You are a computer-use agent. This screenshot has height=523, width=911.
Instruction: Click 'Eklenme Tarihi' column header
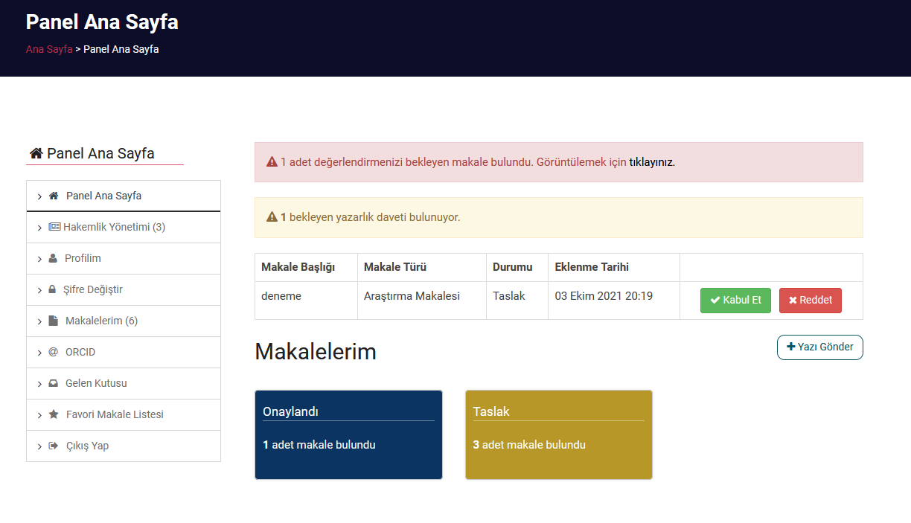tap(614, 267)
